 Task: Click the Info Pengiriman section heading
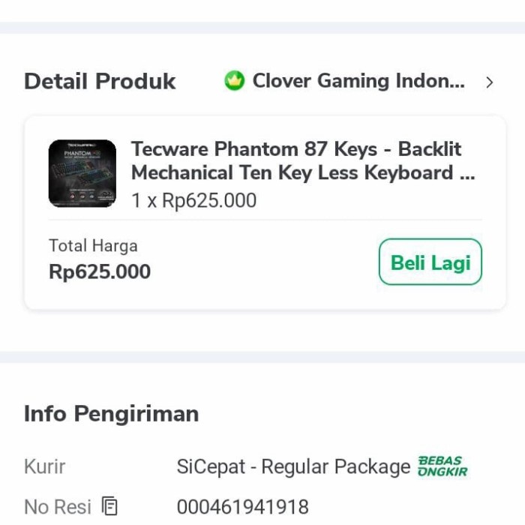click(112, 414)
